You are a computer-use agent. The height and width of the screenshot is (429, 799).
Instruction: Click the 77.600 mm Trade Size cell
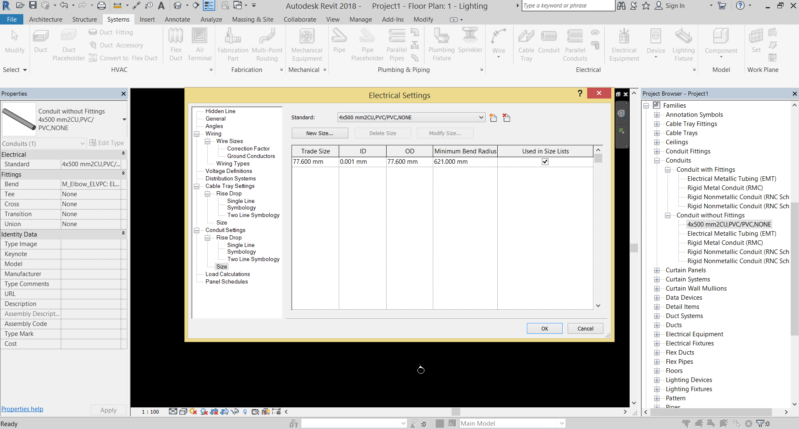click(x=315, y=162)
